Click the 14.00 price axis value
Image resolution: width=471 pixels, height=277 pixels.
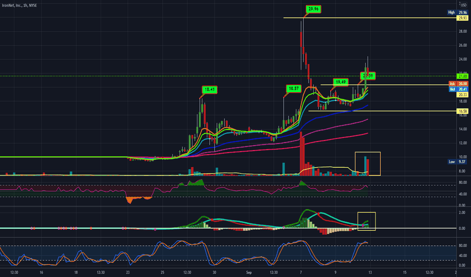pyautogui.click(x=462, y=129)
